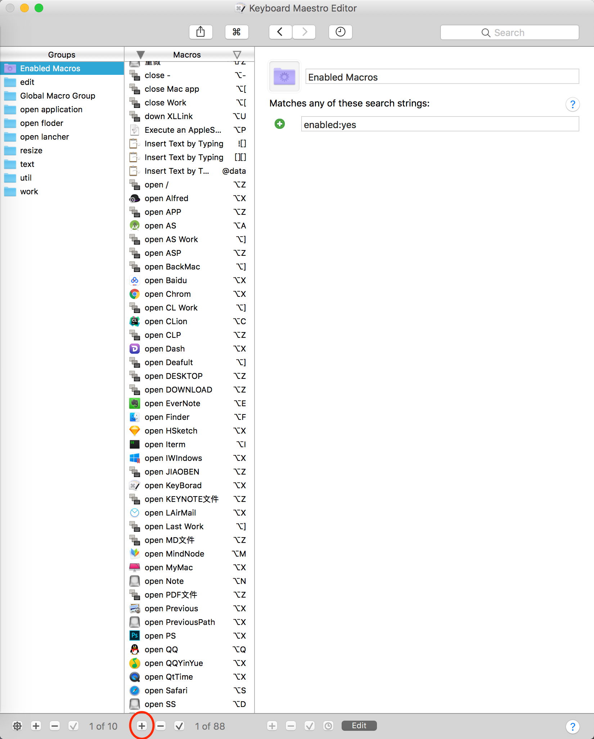Select the open MindNode macro

(x=189, y=554)
